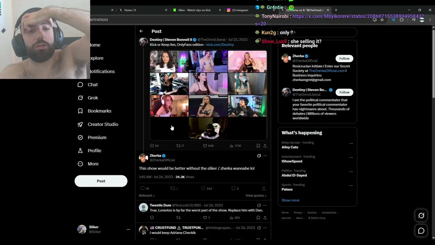Image resolution: width=435 pixels, height=245 pixels.
Task: Open more options on CRUSTFUND's reply
Action: click(265, 228)
